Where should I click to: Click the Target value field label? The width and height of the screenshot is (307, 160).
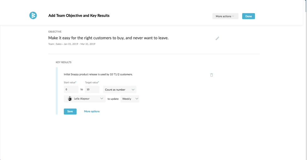pyautogui.click(x=92, y=83)
